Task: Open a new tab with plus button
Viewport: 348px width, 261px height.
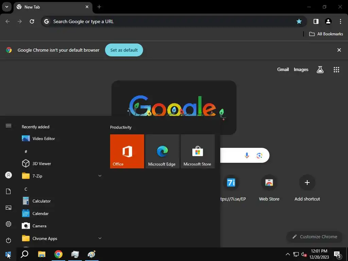Action: tap(99, 7)
